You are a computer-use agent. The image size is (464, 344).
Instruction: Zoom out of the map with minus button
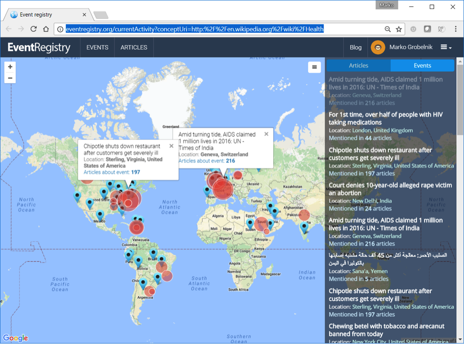coord(10,78)
